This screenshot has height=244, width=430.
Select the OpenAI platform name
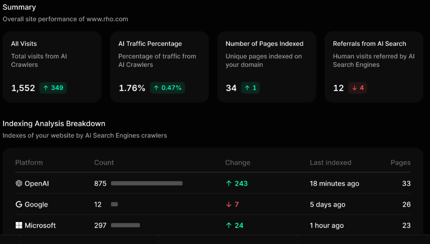coord(37,184)
